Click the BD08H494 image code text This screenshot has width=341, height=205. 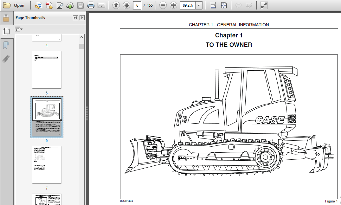point(126,201)
